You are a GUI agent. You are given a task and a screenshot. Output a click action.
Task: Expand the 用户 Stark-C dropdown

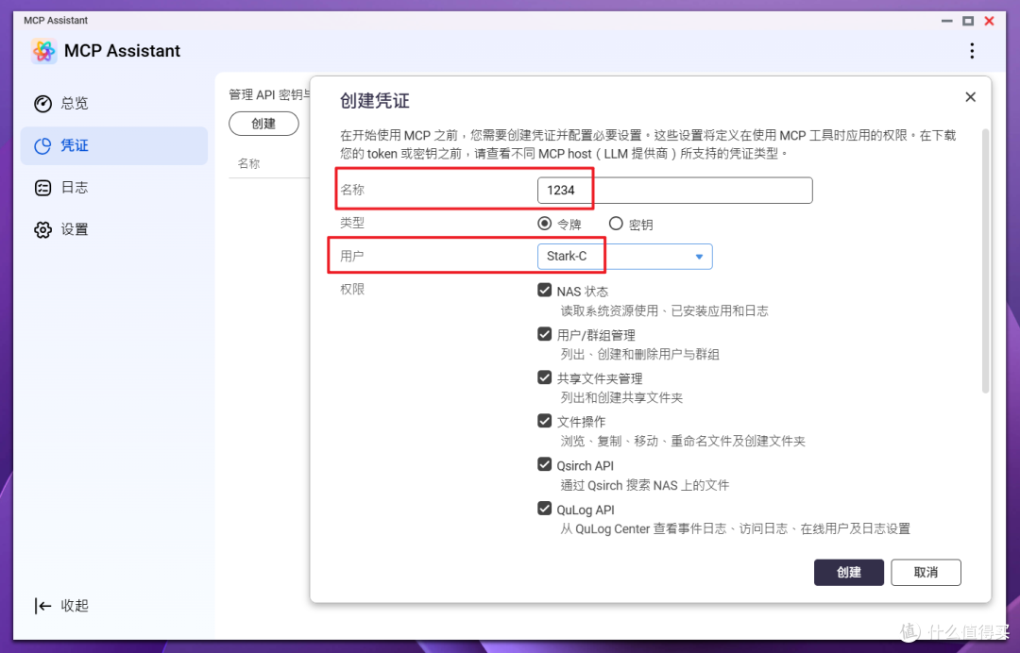click(x=624, y=256)
